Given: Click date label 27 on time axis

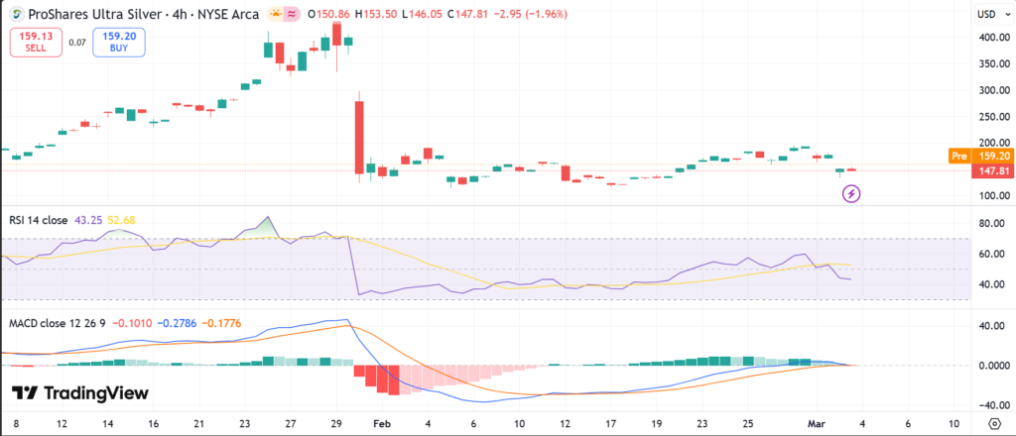Looking at the screenshot, I should click(x=291, y=424).
